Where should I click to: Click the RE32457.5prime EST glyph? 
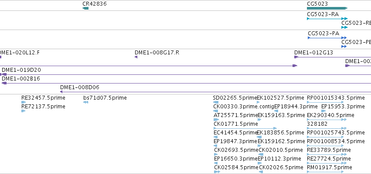click(24, 102)
